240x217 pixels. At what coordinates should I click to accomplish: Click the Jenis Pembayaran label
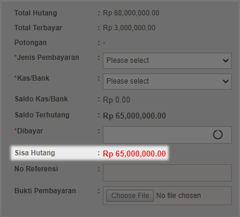tap(47, 58)
